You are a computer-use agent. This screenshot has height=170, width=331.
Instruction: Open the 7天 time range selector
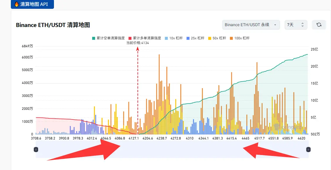296,25
